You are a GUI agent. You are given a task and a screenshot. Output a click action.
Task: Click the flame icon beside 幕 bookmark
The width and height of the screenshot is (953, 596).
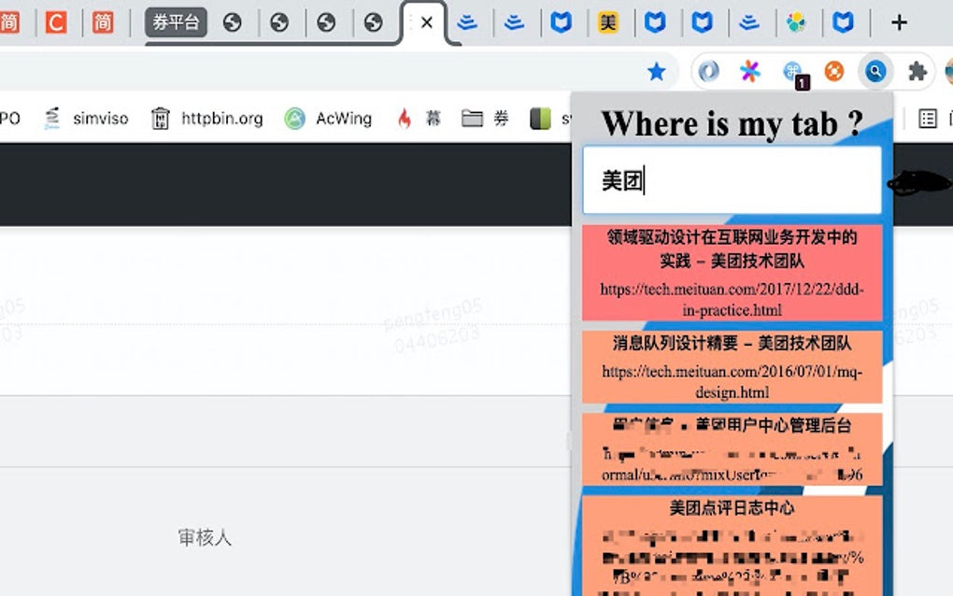tap(404, 119)
